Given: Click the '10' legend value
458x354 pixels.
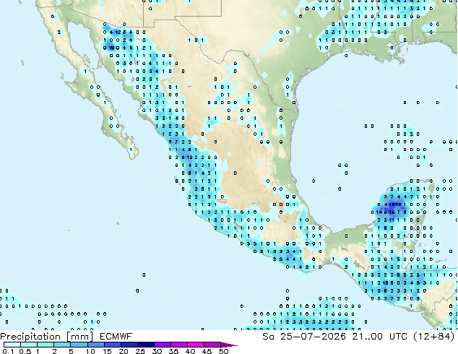Looking at the screenshot, I should [x=90, y=351].
